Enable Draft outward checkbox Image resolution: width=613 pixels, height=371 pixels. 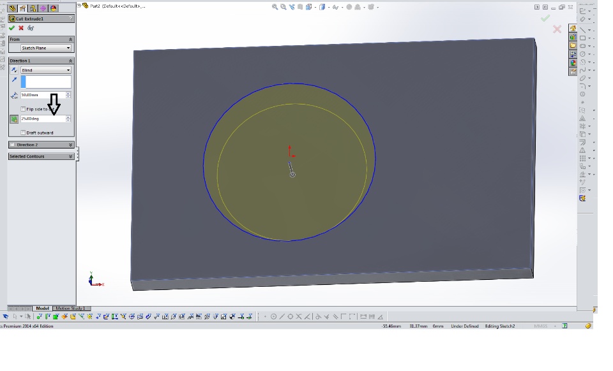(x=23, y=133)
